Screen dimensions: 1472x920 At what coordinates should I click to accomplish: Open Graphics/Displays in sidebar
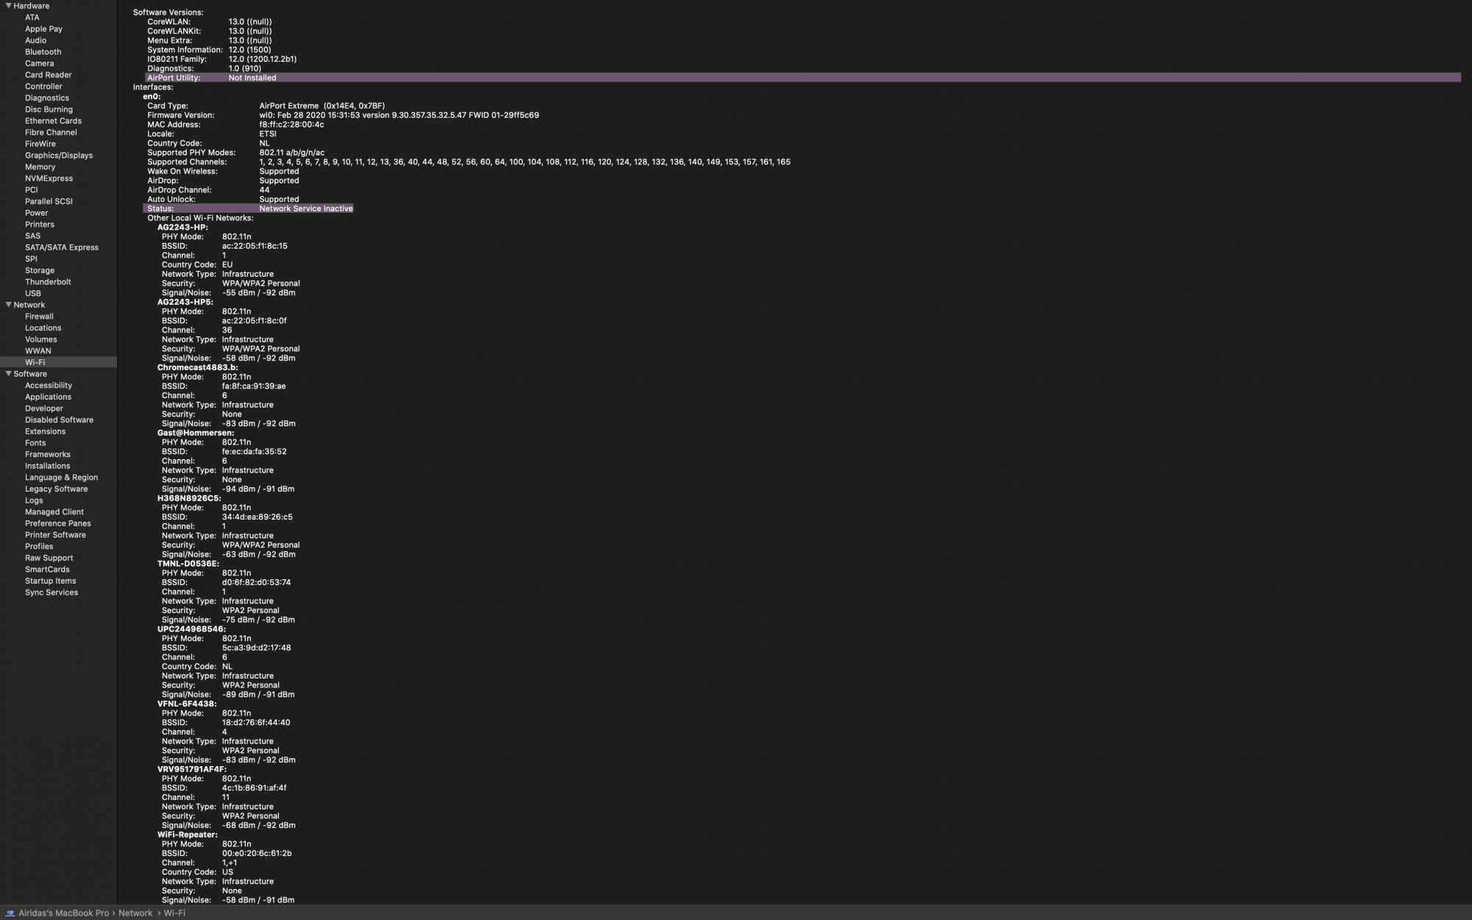pyautogui.click(x=58, y=155)
